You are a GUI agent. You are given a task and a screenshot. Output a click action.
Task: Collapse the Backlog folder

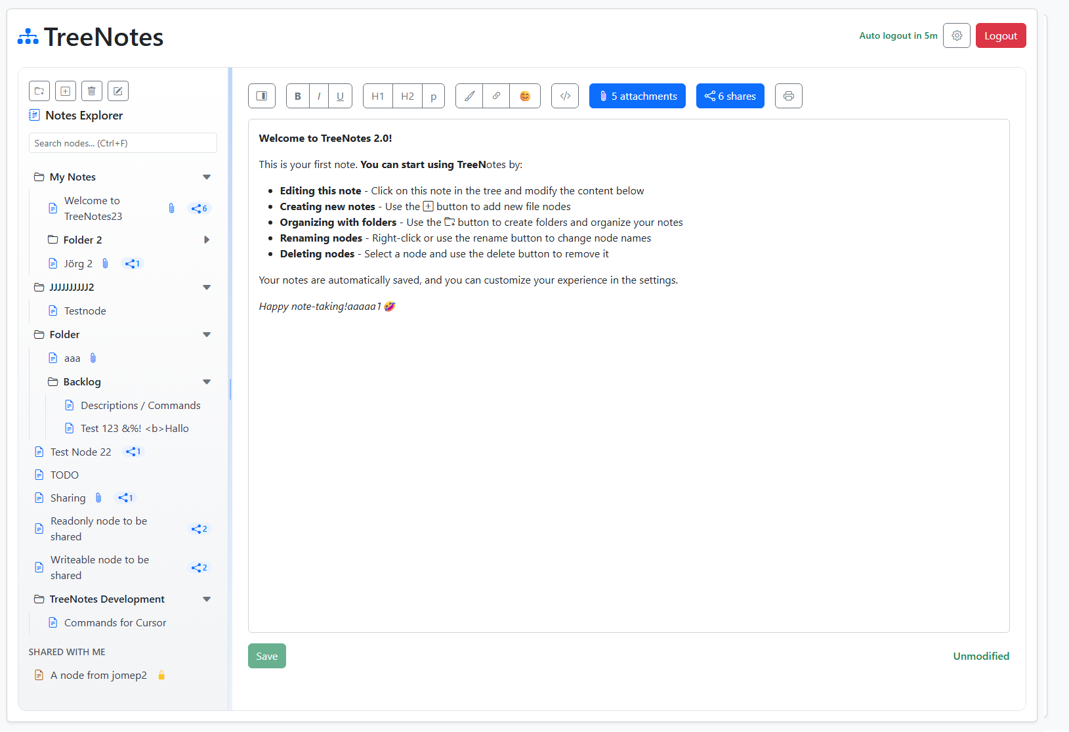[207, 381]
